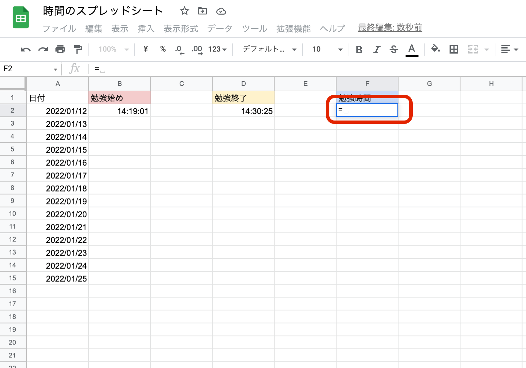Check the cloud save status icon
This screenshot has height=368, width=526.
(x=221, y=12)
